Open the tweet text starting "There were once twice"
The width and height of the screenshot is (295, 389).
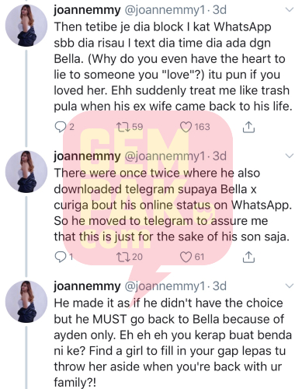coord(172,205)
